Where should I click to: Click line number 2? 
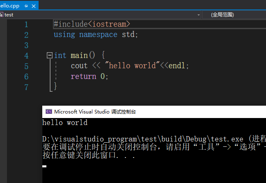(x=26, y=35)
